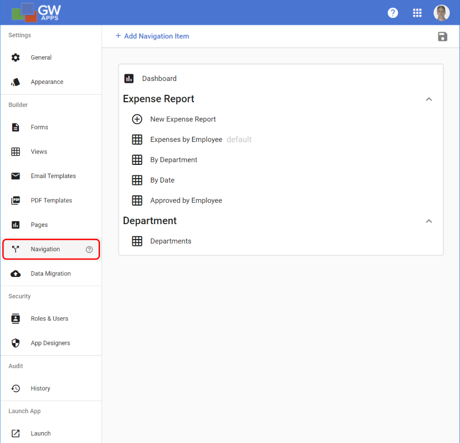Click the help icon beside Navigation
Image resolution: width=460 pixels, height=443 pixels.
(89, 249)
